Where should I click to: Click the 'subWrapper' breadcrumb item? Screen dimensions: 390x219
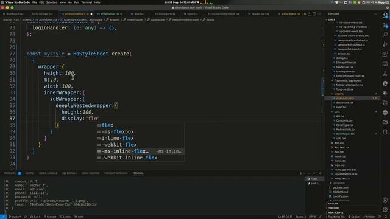coord(158,20)
